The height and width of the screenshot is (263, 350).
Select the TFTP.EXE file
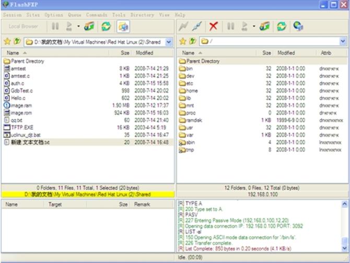tap(22, 127)
